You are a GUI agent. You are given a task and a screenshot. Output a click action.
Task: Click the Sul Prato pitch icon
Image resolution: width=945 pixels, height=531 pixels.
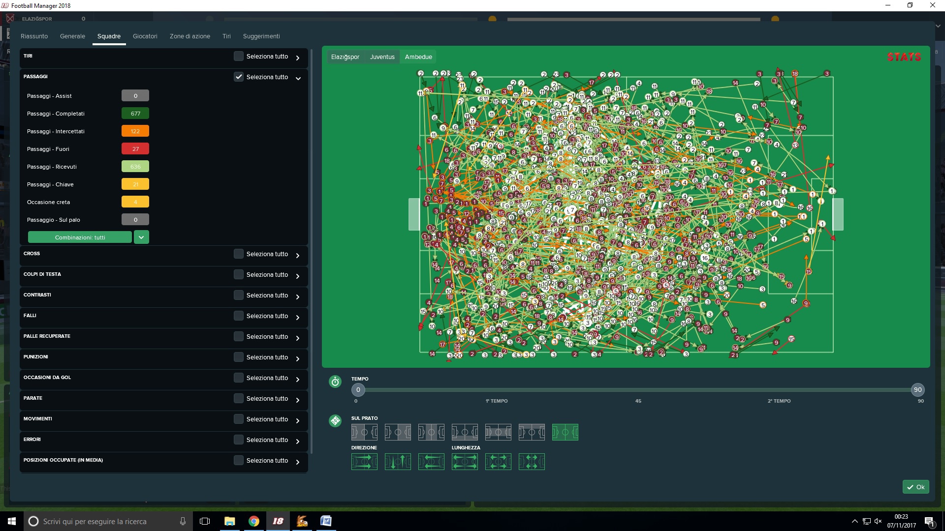coord(335,421)
